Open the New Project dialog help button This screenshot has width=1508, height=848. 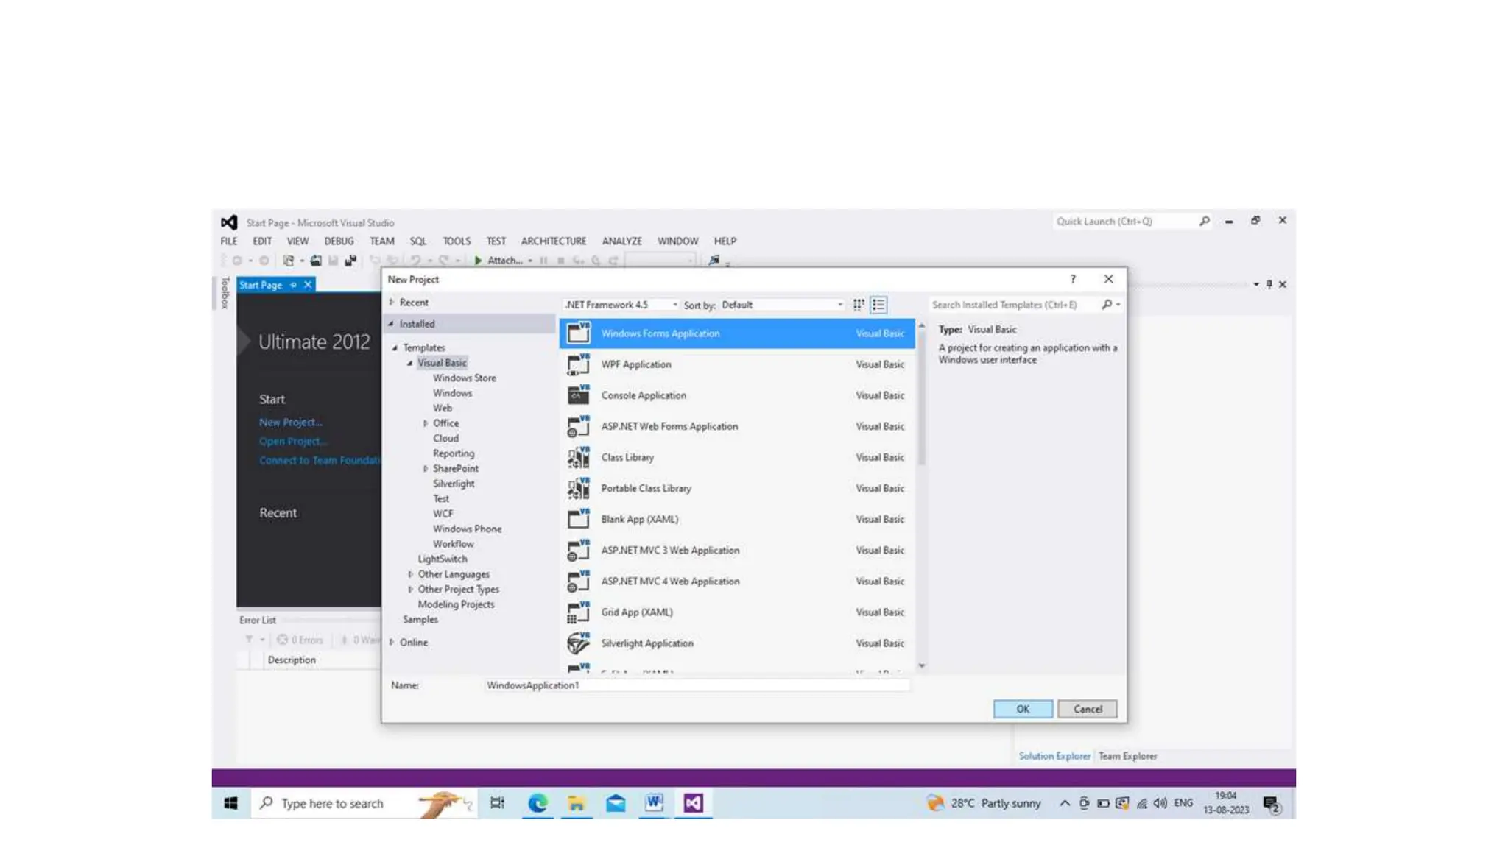pos(1073,279)
